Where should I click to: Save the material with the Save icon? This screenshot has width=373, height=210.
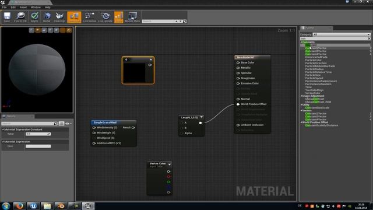(7, 17)
